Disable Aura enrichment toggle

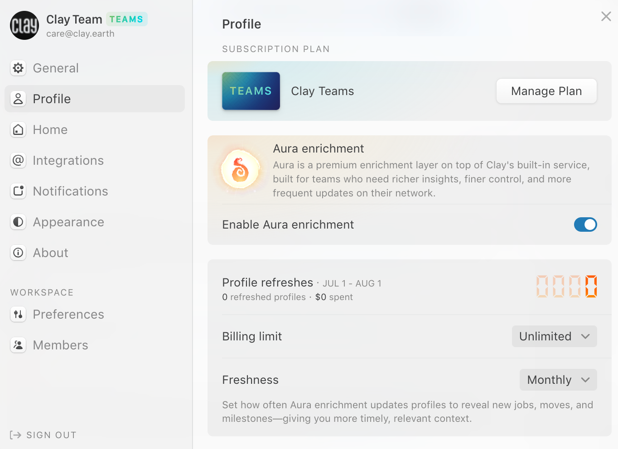pos(585,224)
